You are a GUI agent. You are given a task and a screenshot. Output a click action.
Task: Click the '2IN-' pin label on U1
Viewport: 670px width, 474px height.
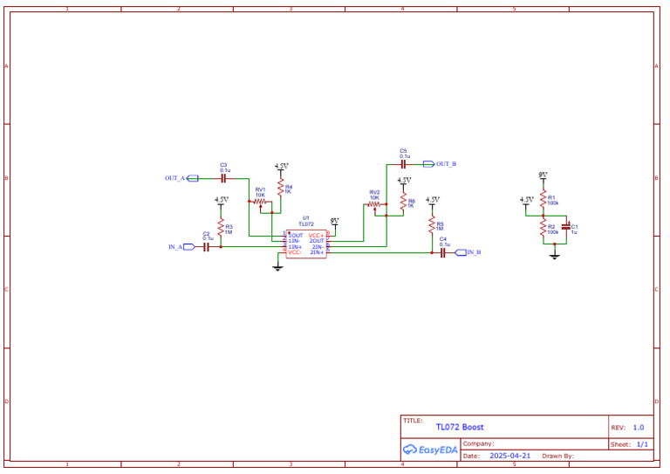pyautogui.click(x=318, y=247)
